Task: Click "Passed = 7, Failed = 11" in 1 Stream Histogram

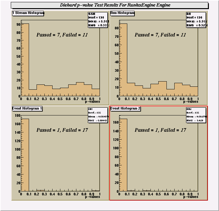Action: pos(62,35)
